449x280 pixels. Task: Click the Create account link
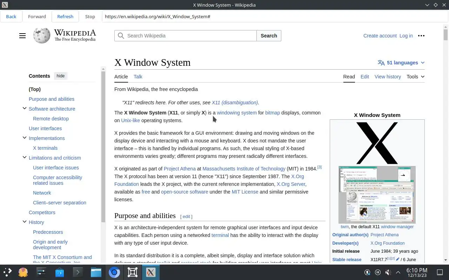(380, 36)
